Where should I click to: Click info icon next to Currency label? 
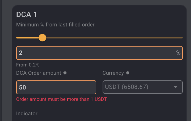tap(128, 73)
